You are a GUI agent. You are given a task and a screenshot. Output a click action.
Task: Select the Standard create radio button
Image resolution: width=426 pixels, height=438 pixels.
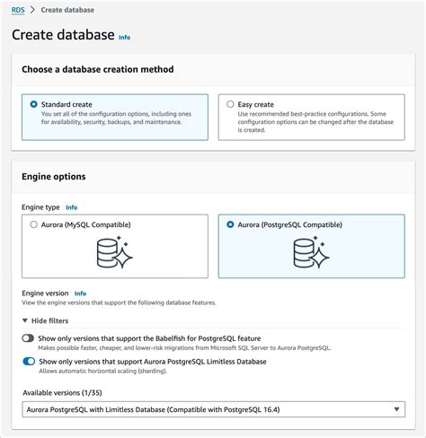(x=33, y=104)
